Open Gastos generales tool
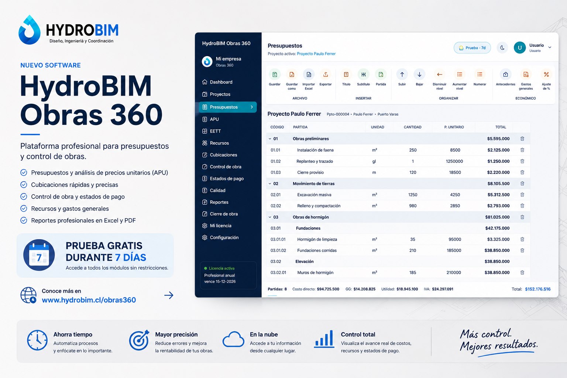Viewport: 567px width, 378px height. 526,75
